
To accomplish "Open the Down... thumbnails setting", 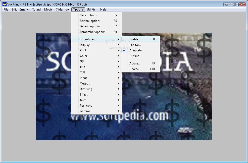I will tap(140, 69).
